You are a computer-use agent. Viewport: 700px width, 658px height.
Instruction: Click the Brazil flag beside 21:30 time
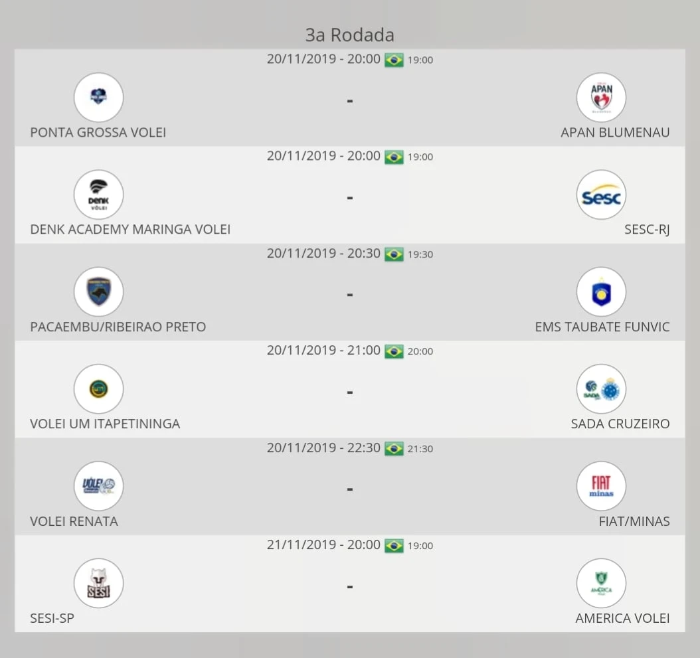coord(394,449)
